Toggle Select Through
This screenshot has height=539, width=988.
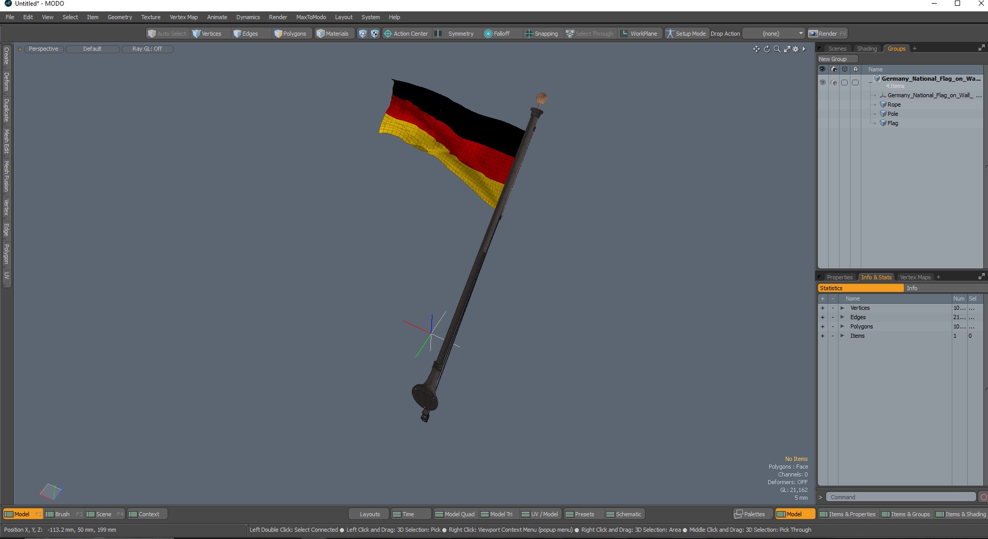point(590,34)
